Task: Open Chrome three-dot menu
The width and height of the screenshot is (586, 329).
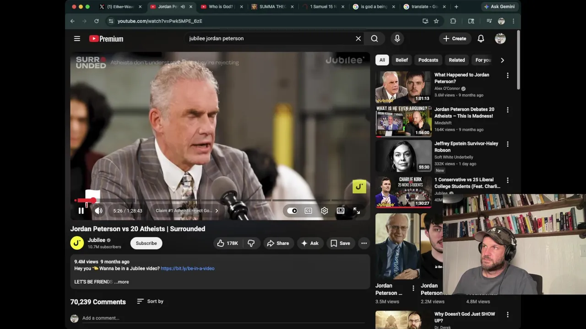Action: pyautogui.click(x=513, y=21)
